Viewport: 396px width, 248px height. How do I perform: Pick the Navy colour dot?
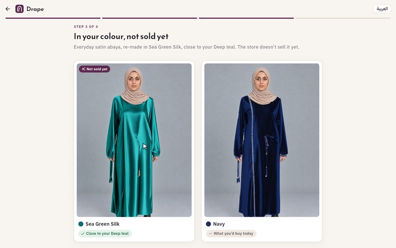[208, 224]
